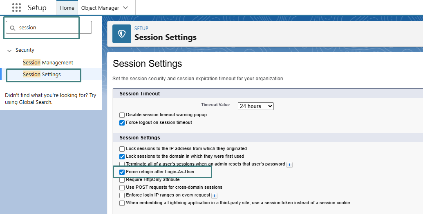Click info icon beside password reset option
The width and height of the screenshot is (423, 214).
pos(290,165)
